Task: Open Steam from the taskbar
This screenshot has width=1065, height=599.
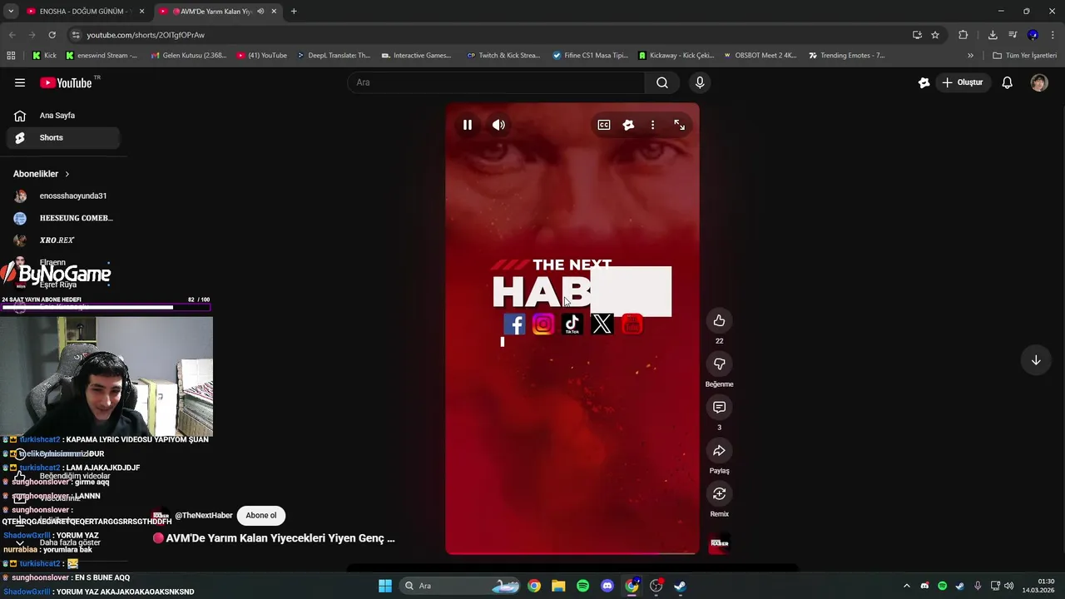Action: point(680,586)
